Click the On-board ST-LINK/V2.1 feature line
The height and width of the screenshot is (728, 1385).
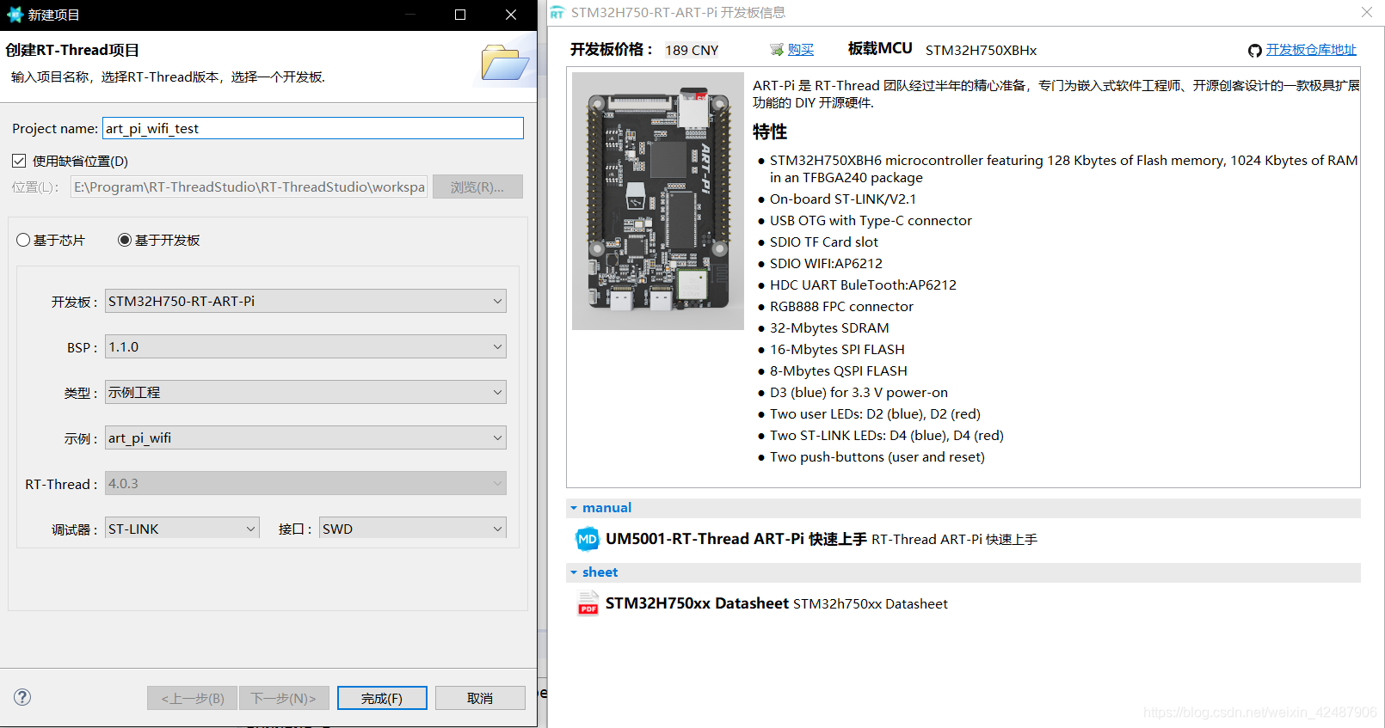[x=843, y=199]
